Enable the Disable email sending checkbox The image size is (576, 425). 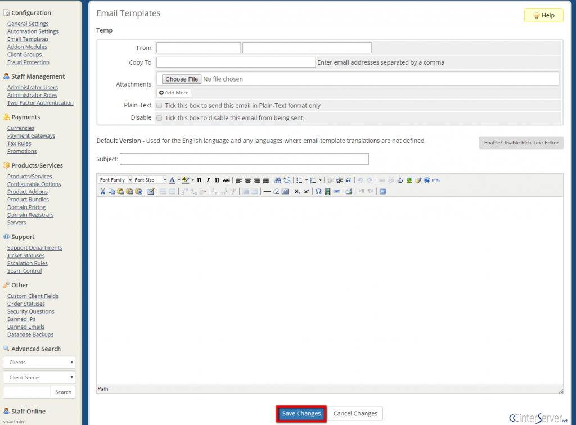159,117
